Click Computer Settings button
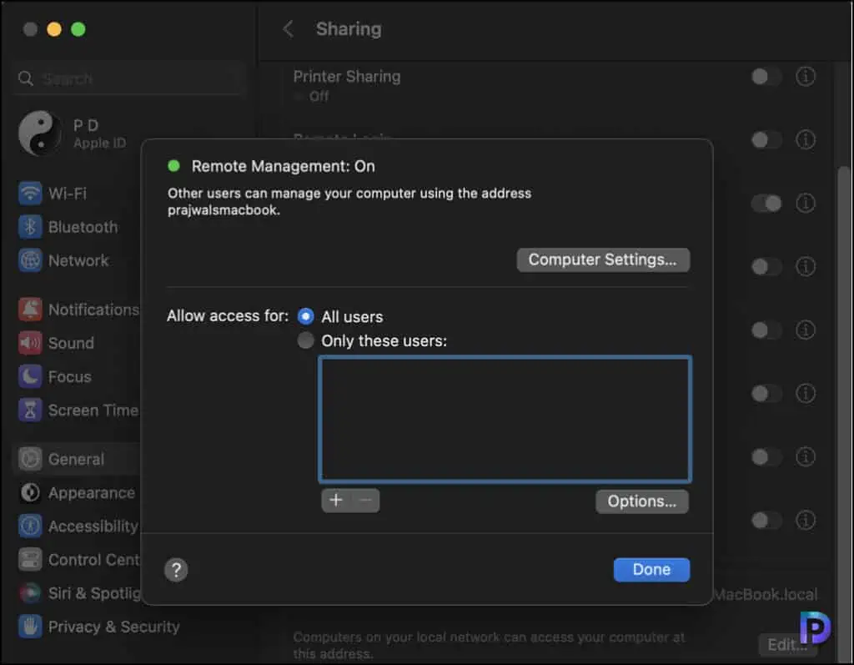Viewport: 854px width, 665px height. point(603,259)
